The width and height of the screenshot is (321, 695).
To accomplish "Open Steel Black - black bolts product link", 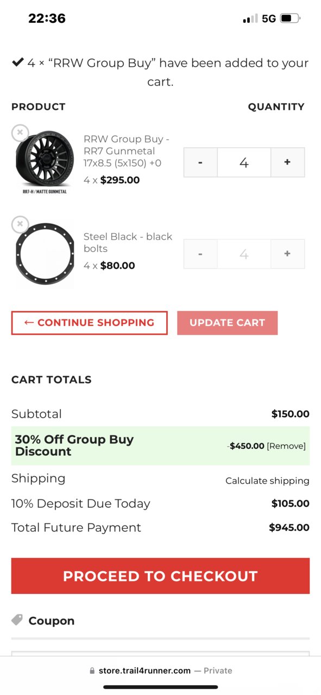I will tap(128, 242).
